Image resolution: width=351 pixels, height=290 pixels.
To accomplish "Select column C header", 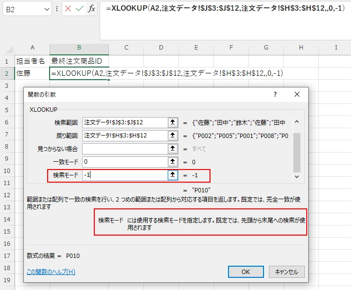I will pyautogui.click(x=126, y=48).
